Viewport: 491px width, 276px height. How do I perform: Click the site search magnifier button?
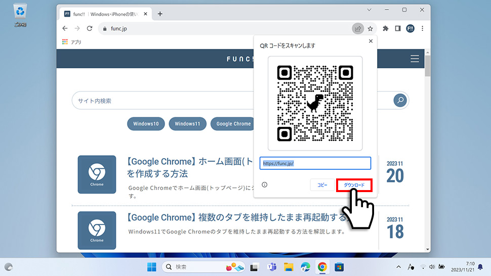tap(400, 100)
